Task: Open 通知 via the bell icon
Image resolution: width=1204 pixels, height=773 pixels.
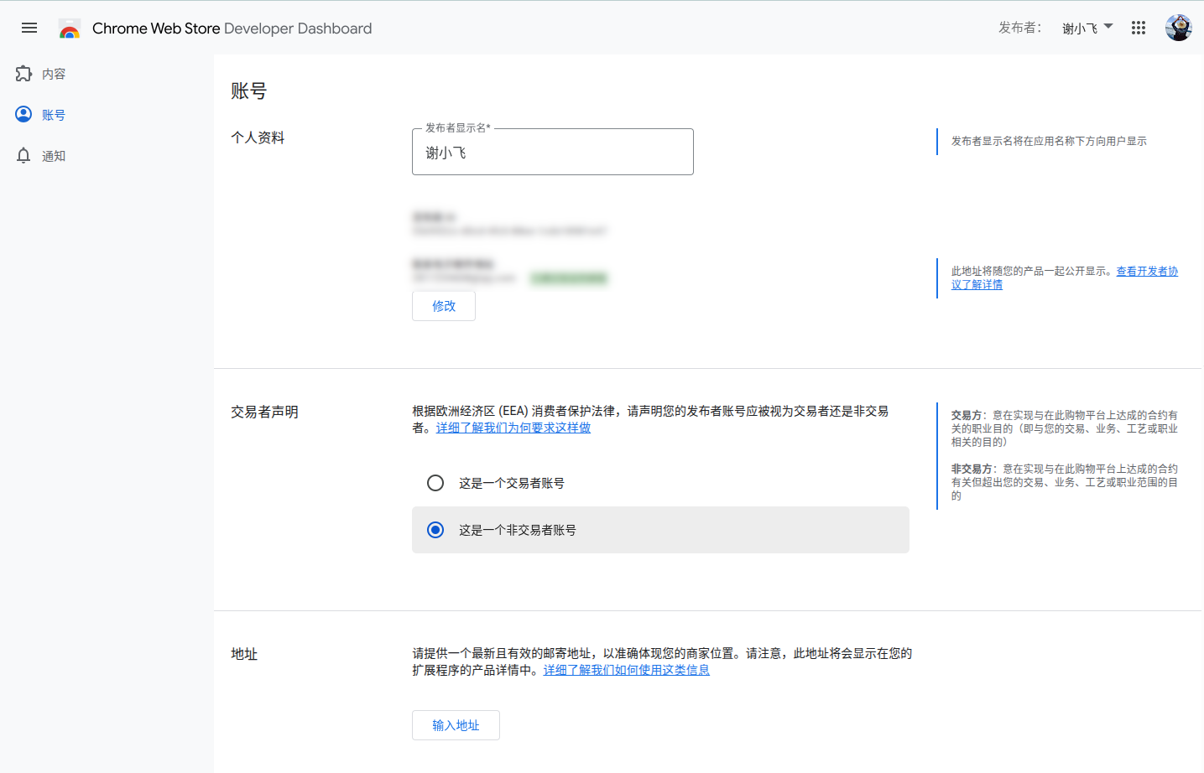Action: (x=23, y=155)
